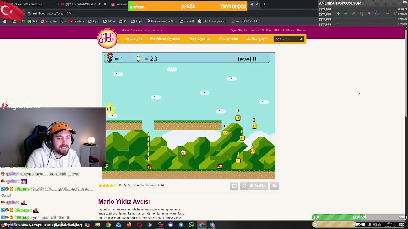Image resolution: width=408 pixels, height=229 pixels.
Task: Click the Mario Yıldız Avcısı heading
Action: [124, 202]
